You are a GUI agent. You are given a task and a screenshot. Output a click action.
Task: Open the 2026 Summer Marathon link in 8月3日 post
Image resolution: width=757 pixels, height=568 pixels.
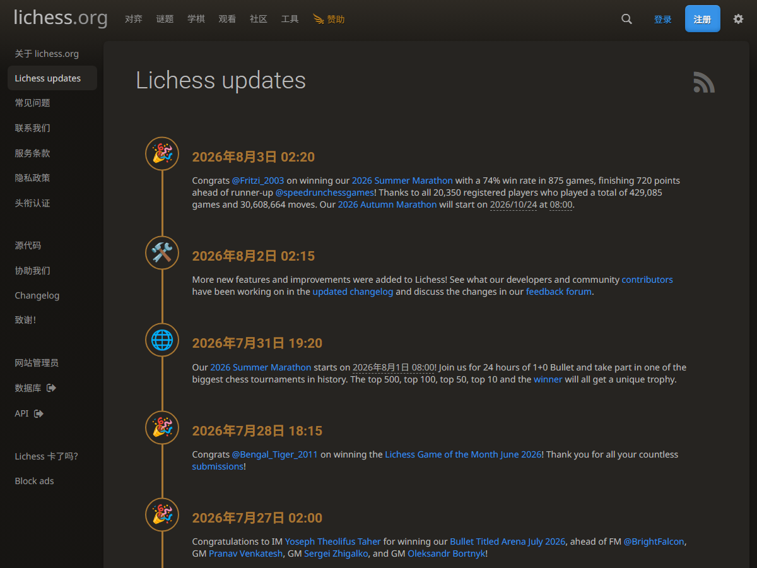pyautogui.click(x=402, y=180)
